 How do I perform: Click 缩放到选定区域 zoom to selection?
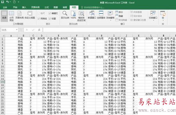coord(81,16)
